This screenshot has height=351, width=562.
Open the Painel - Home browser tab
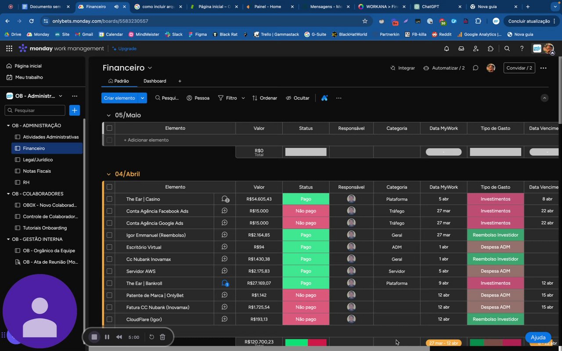pyautogui.click(x=269, y=7)
